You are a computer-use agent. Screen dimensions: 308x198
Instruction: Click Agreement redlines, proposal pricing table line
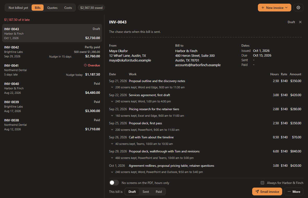tap(171, 166)
